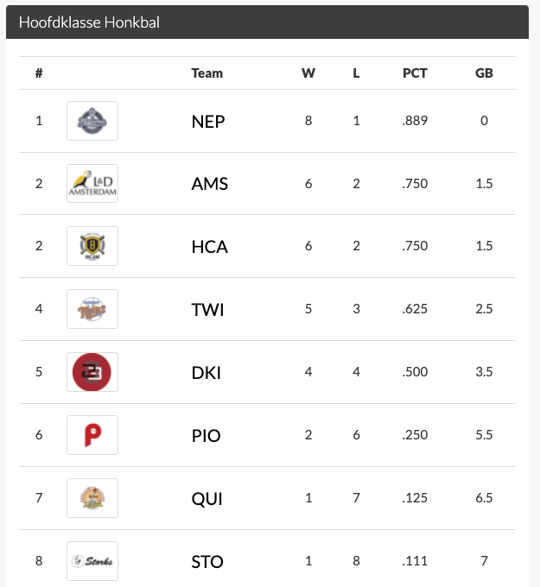Open the NEP team link
Image resolution: width=540 pixels, height=587 pixels.
[x=208, y=122]
